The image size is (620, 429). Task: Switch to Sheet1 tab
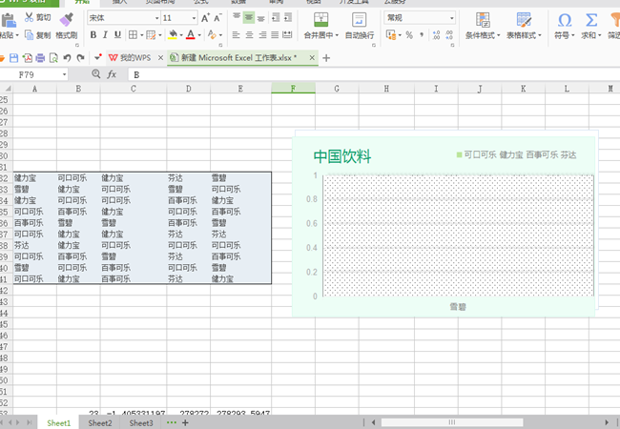[58, 423]
